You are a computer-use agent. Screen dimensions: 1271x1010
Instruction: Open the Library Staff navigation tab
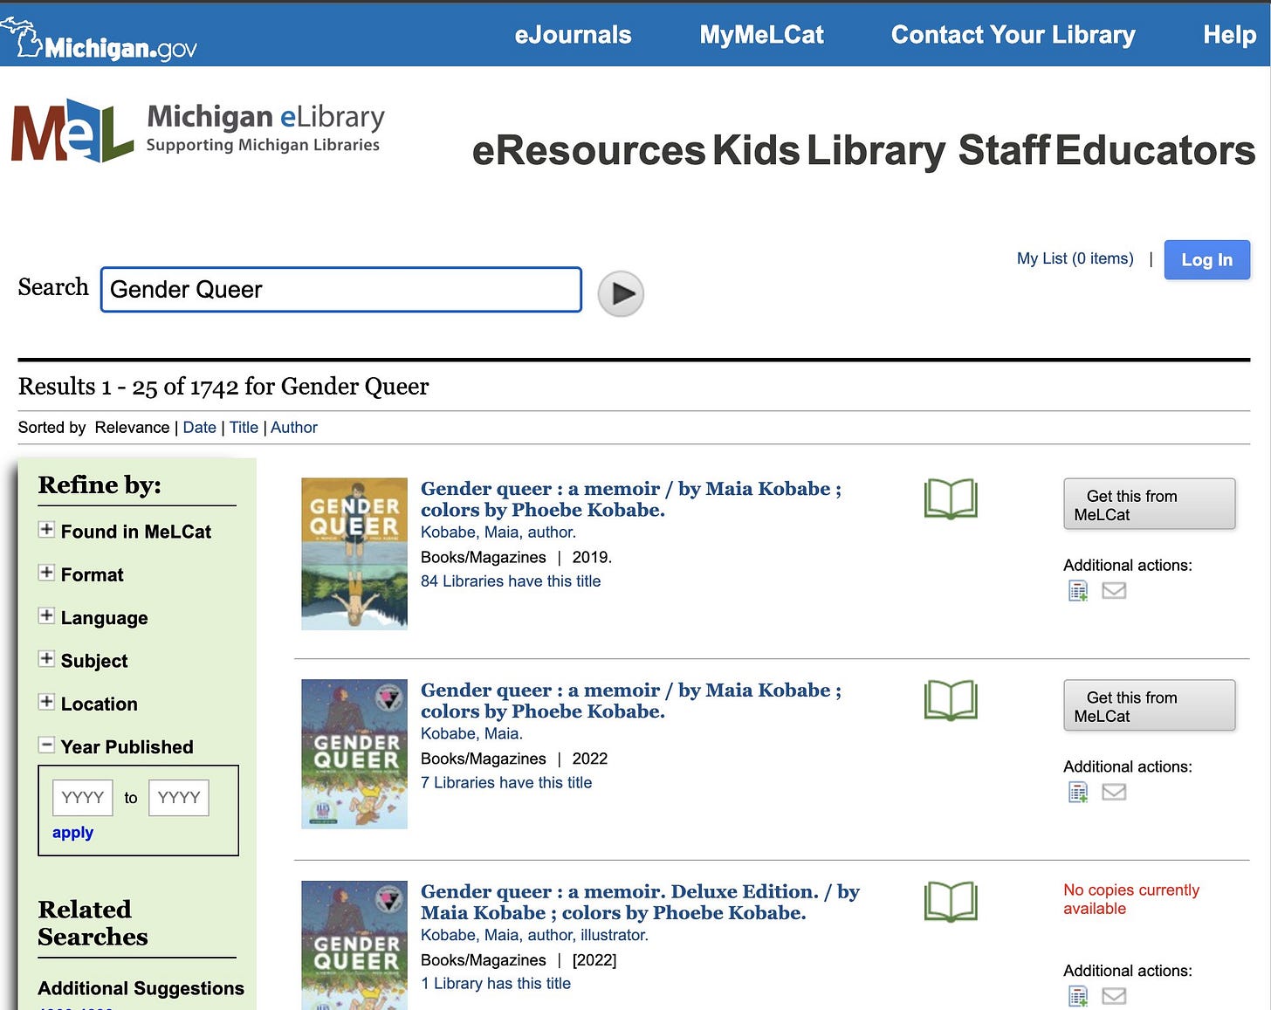point(928,150)
